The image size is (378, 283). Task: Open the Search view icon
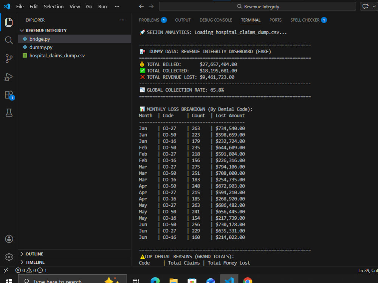click(9, 40)
